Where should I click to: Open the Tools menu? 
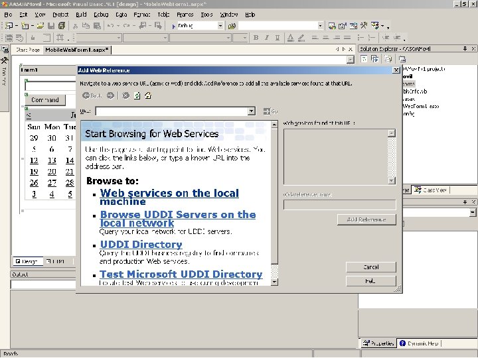point(206,15)
